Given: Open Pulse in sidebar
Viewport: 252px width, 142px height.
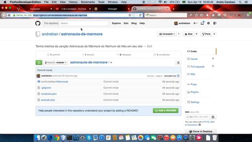Looking at the screenshot, I should pyautogui.click(x=193, y=84).
